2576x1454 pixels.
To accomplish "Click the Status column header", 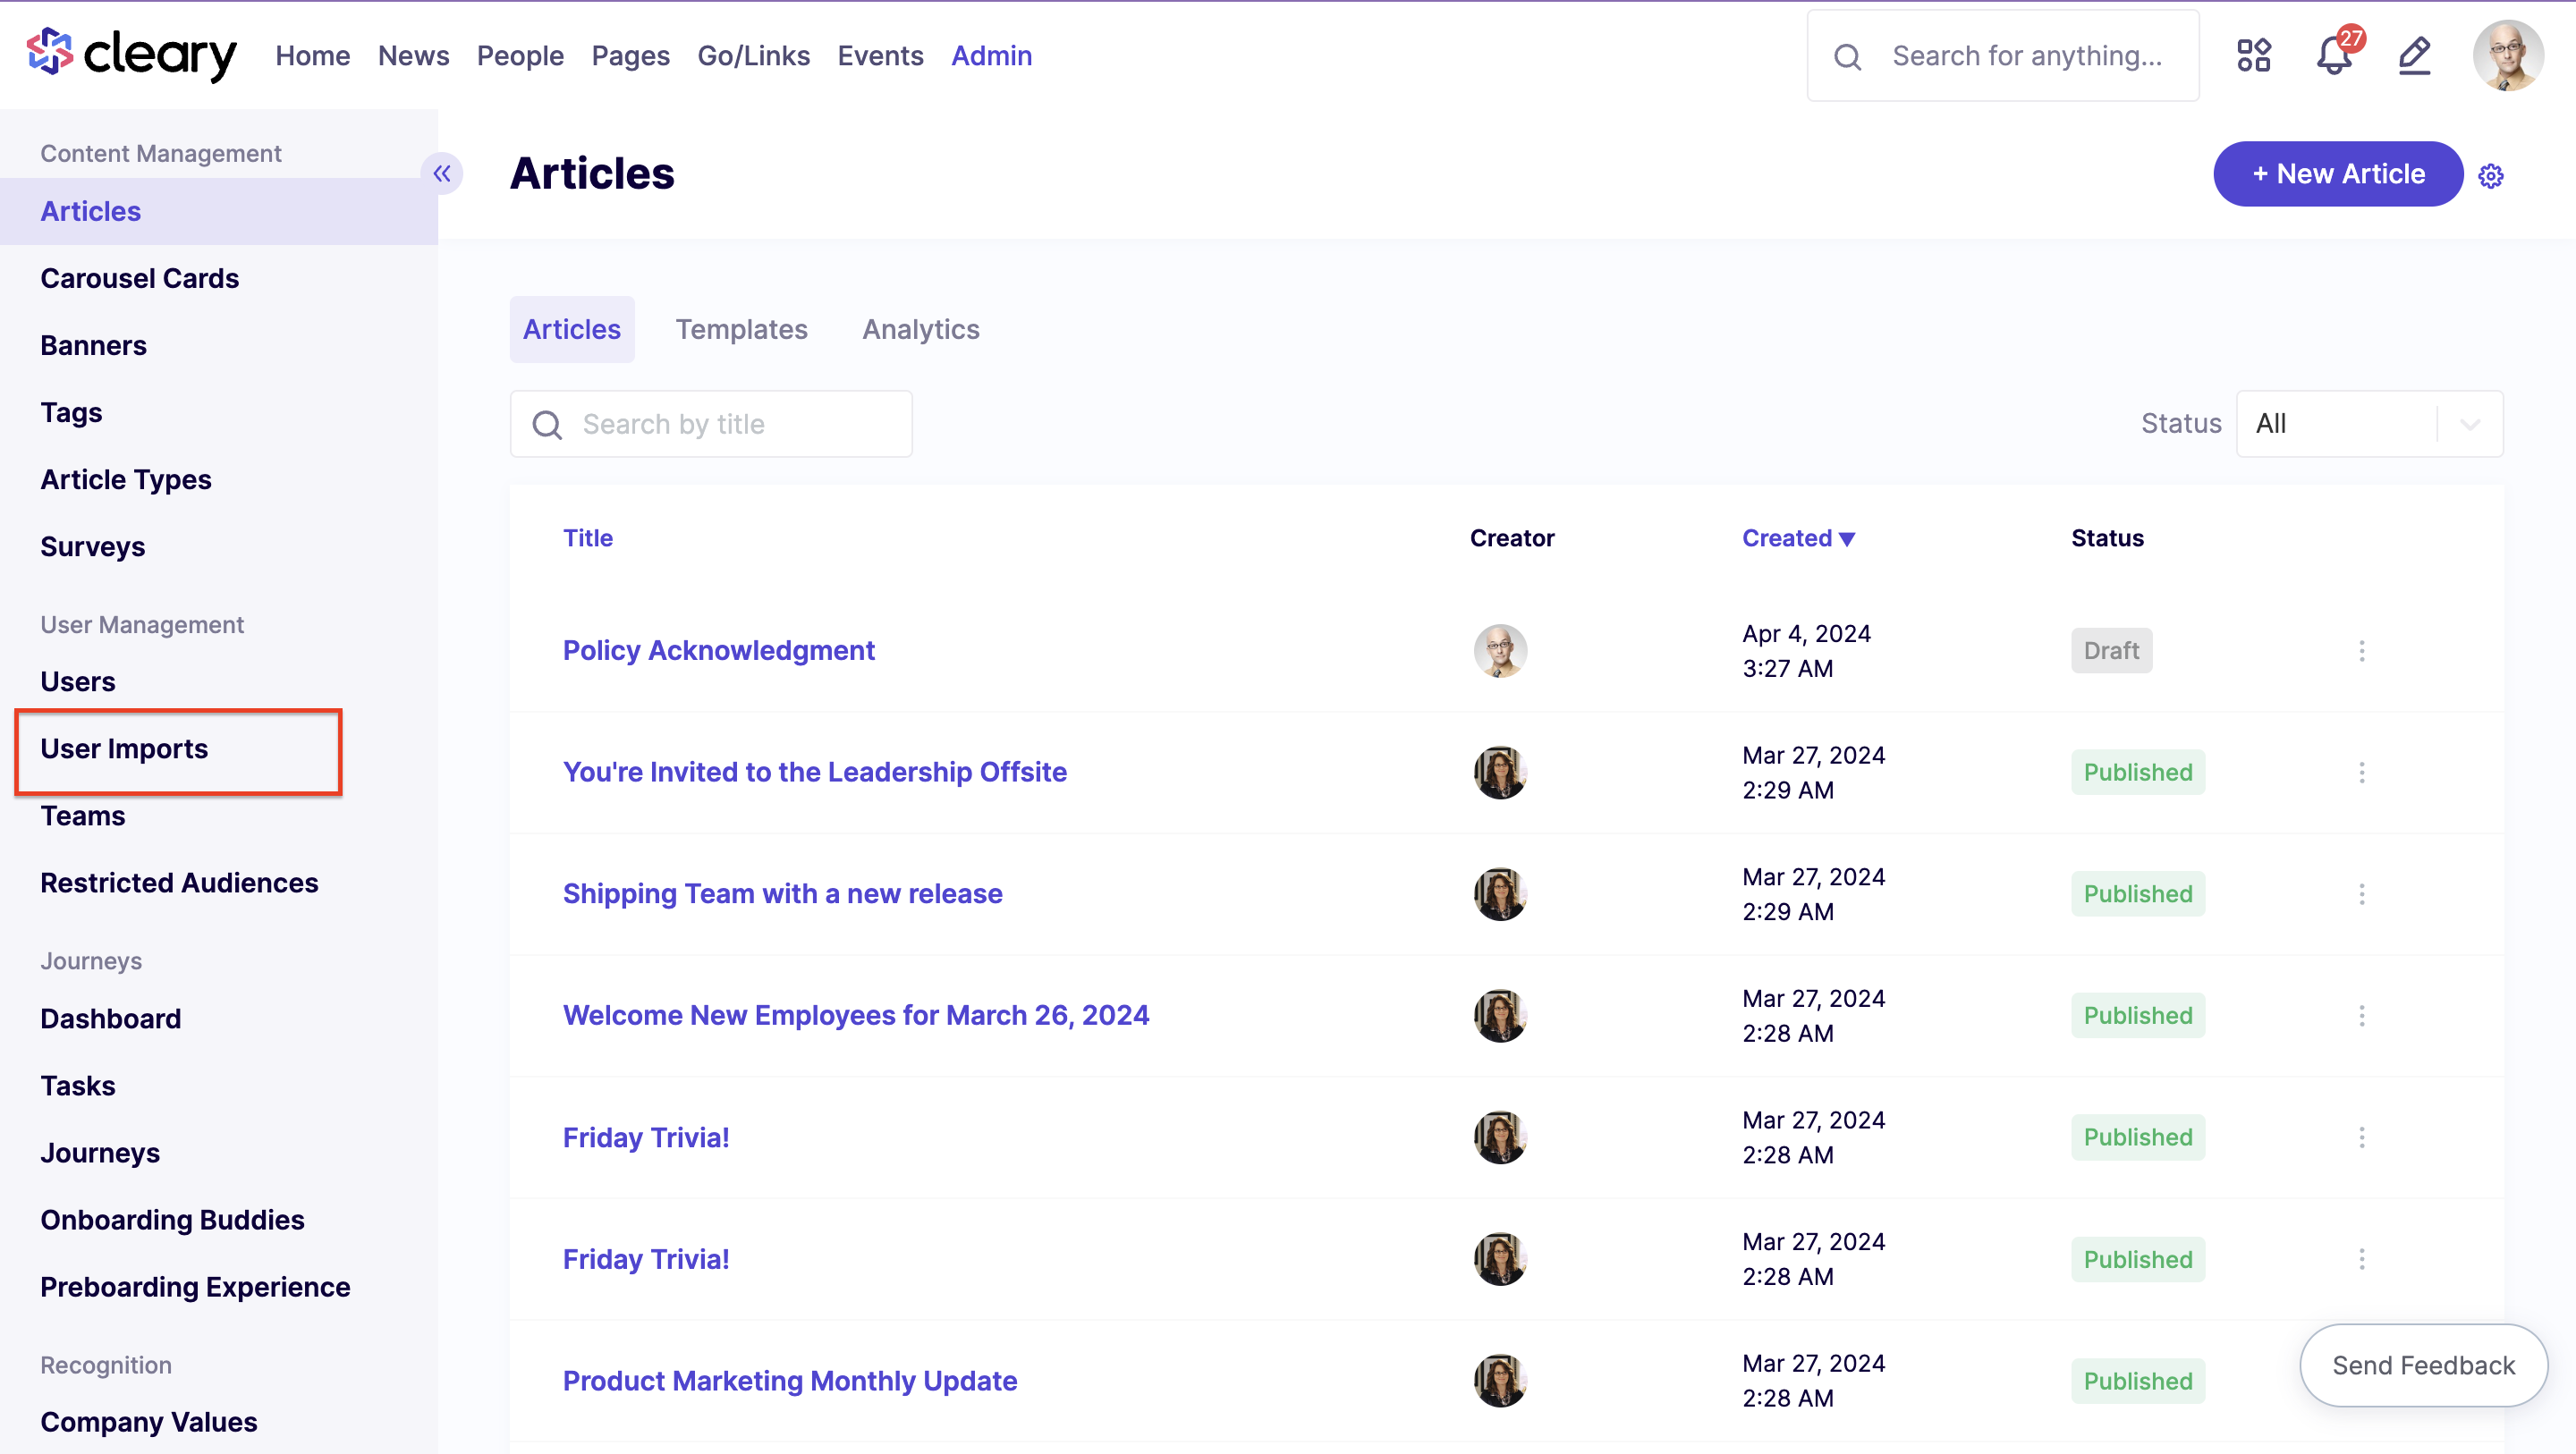I will tap(2107, 538).
